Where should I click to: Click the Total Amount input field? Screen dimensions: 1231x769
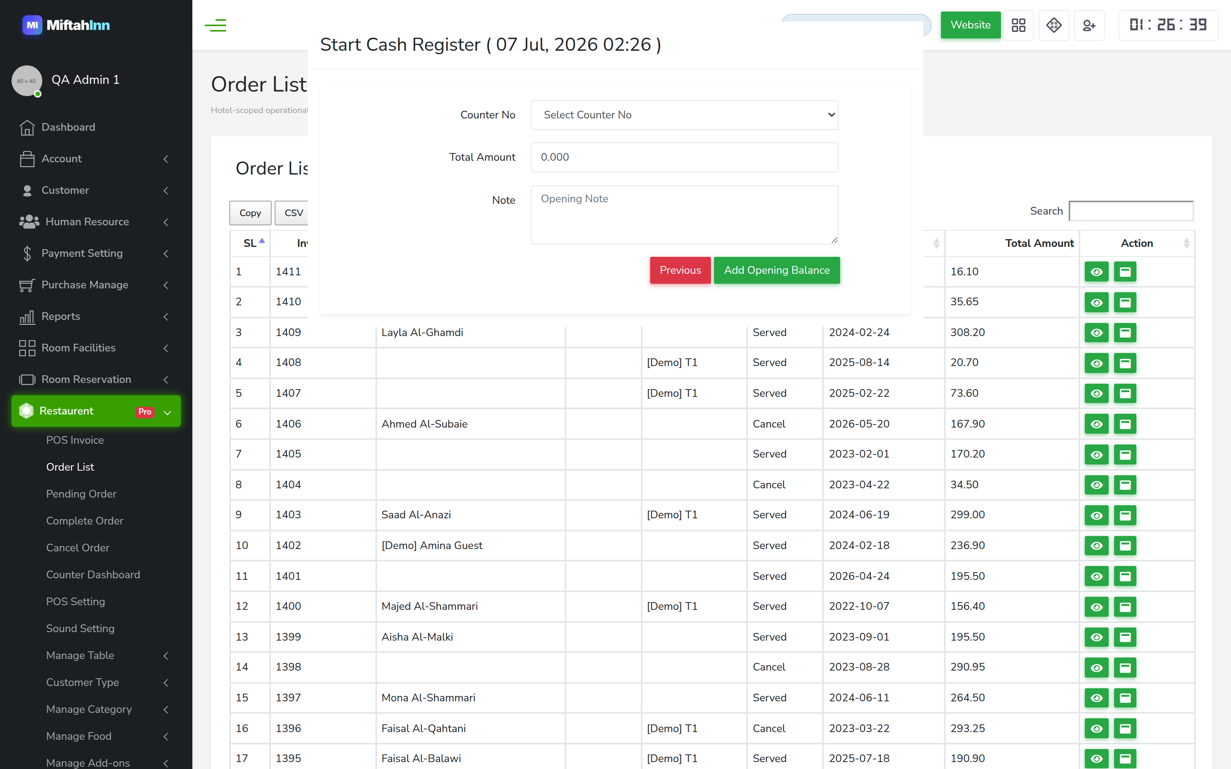pos(684,157)
